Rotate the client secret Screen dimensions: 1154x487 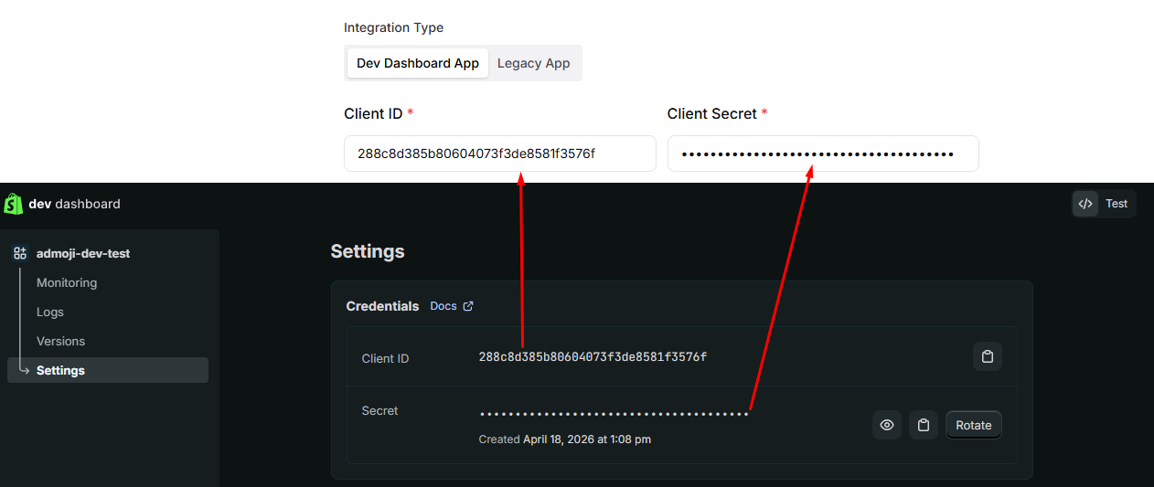(974, 425)
